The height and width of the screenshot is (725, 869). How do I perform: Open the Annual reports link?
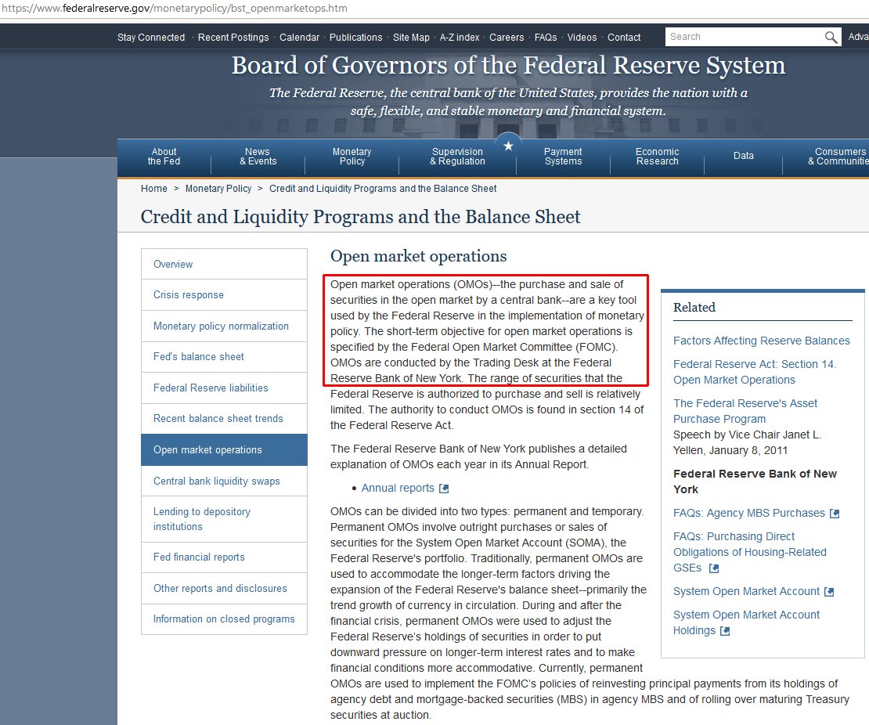[398, 488]
